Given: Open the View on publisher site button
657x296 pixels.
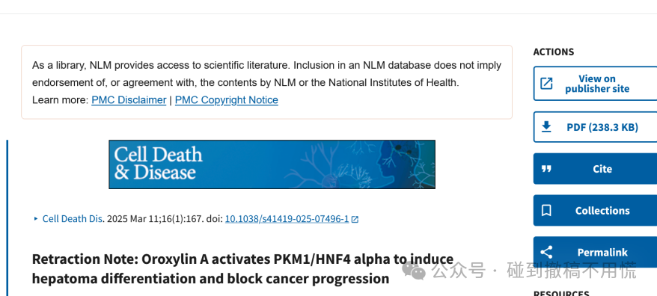Looking at the screenshot, I should [x=595, y=83].
